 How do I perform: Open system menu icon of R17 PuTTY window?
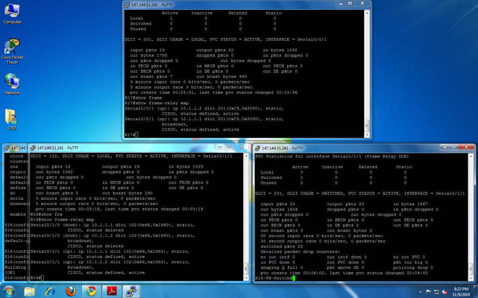point(127,4)
